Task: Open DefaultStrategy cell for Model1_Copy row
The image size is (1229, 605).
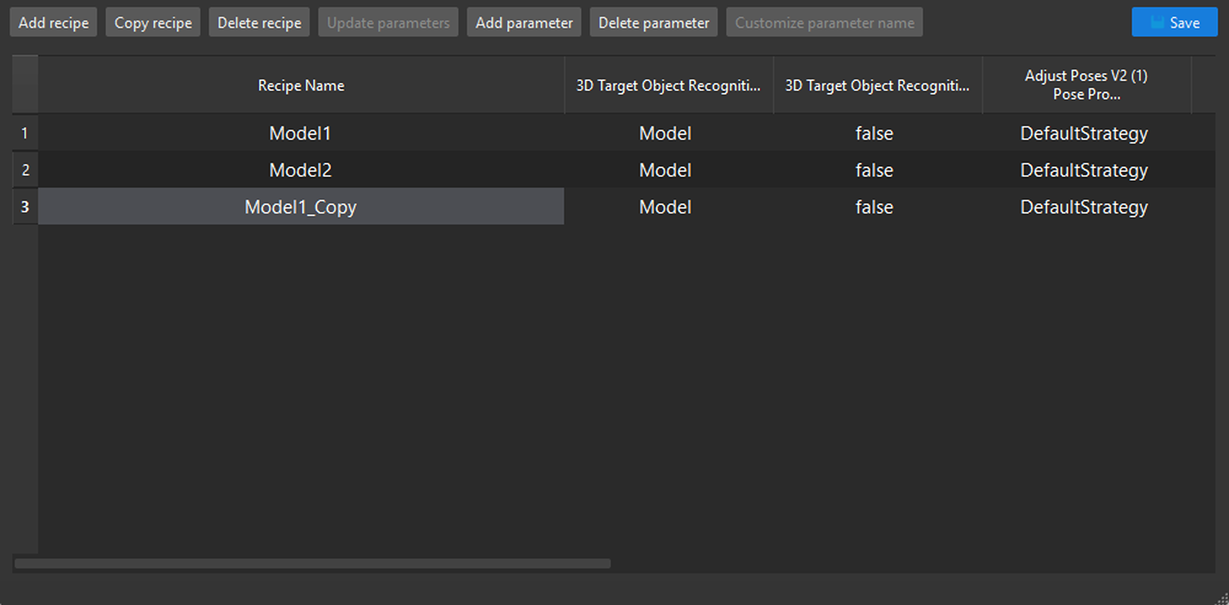Action: pos(1084,207)
